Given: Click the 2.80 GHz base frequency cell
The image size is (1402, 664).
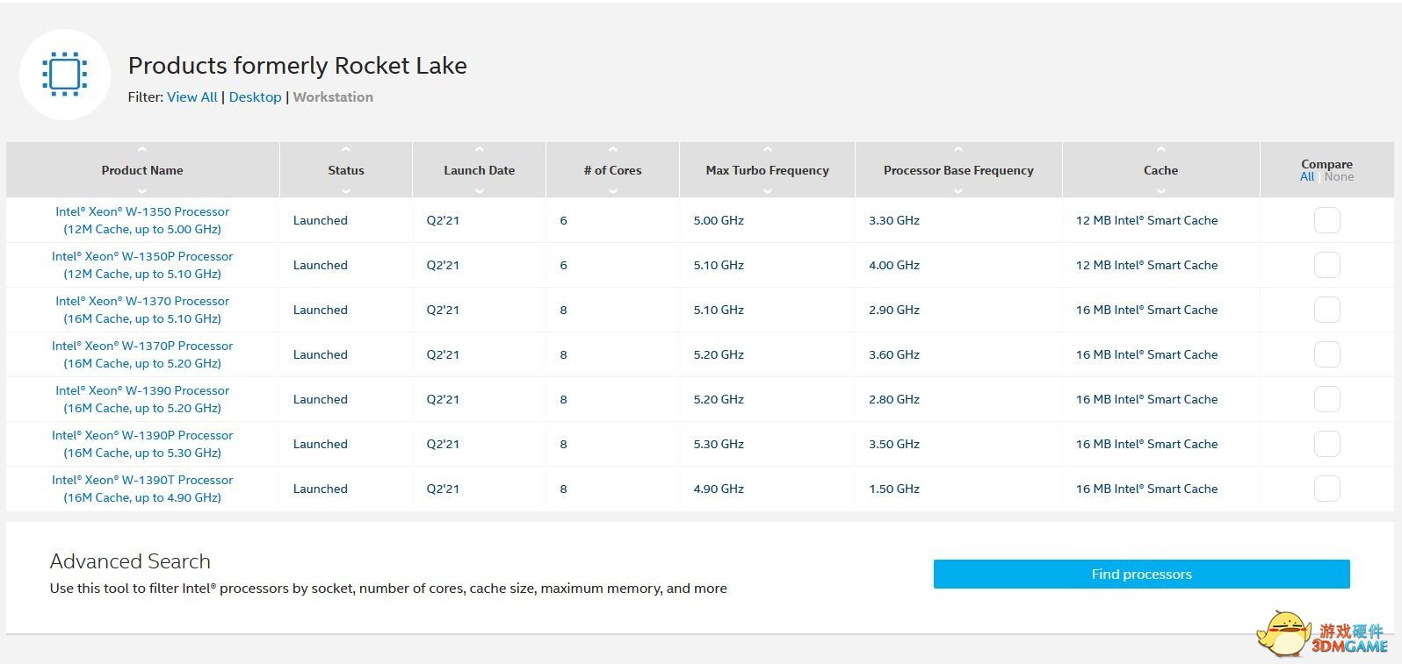Looking at the screenshot, I should point(894,399).
